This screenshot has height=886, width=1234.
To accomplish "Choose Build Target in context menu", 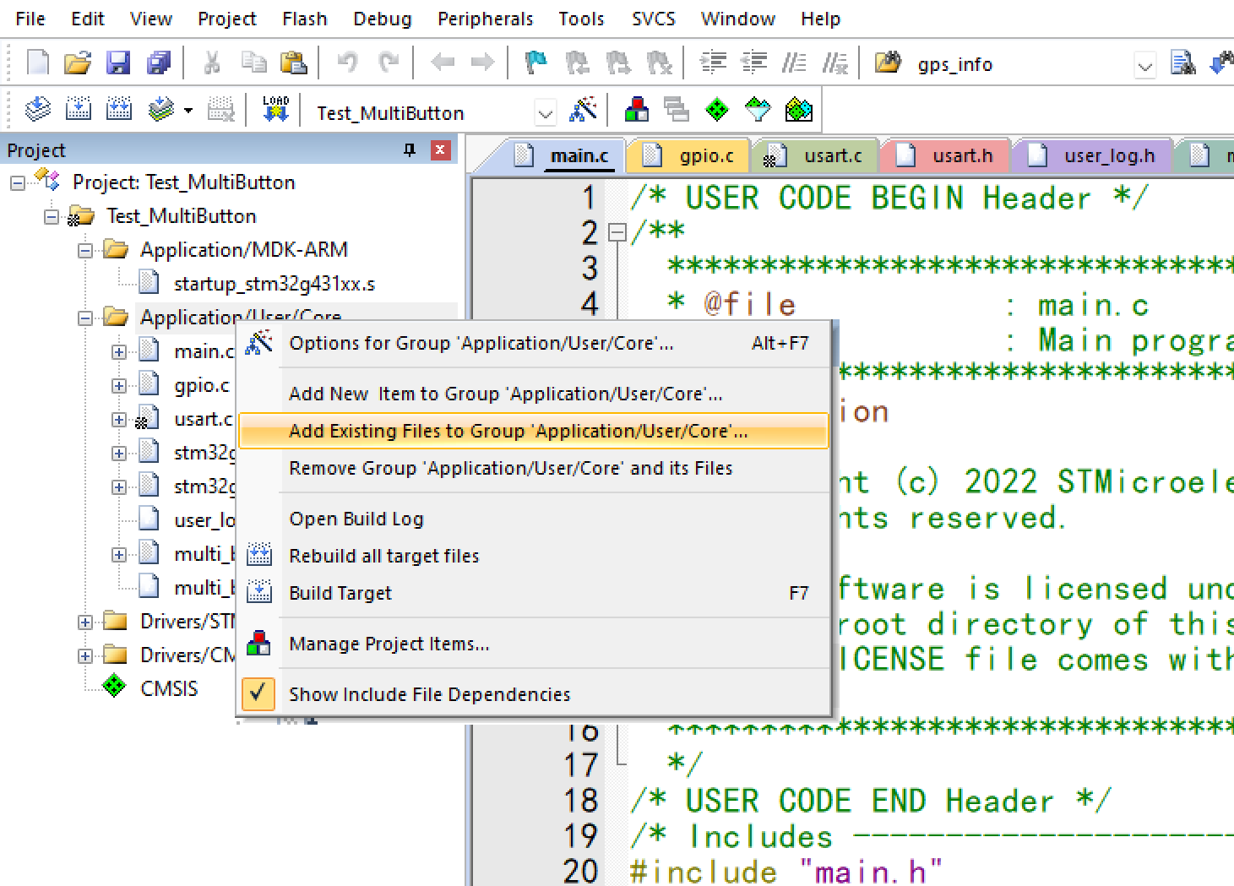I will (533, 593).
